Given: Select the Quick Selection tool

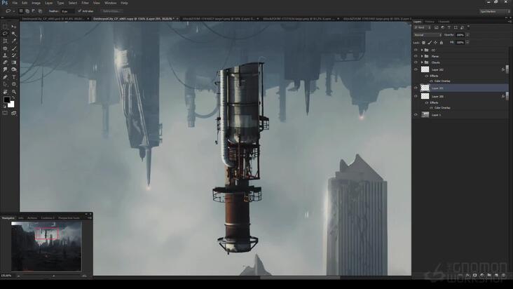Looking at the screenshot, I should (14, 34).
